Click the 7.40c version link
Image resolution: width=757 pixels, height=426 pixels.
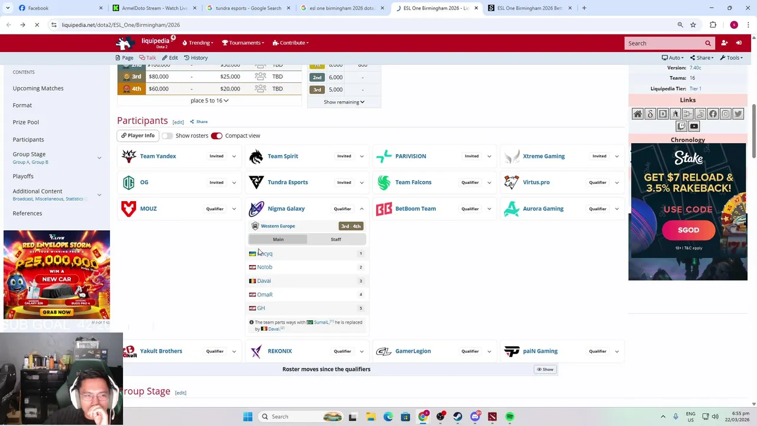click(695, 68)
